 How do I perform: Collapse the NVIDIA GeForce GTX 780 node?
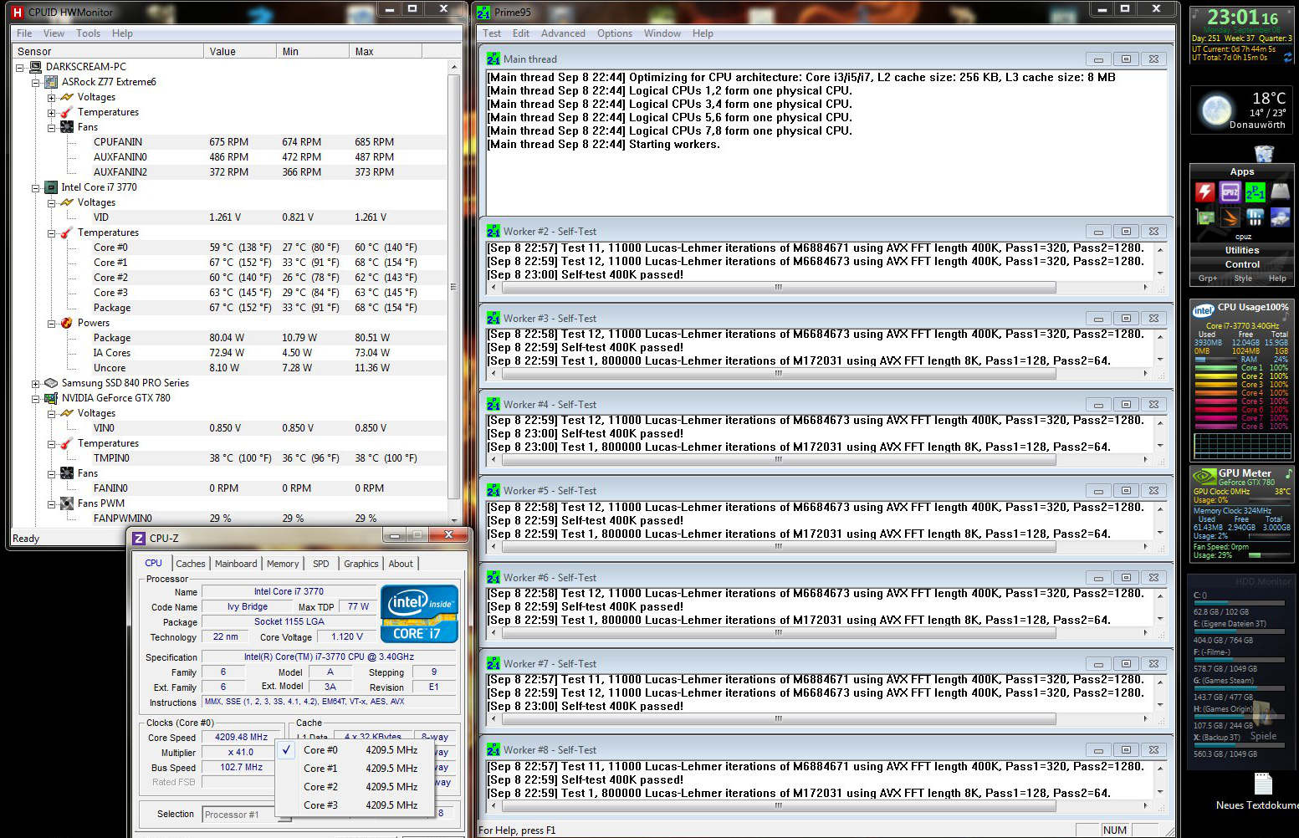(36, 398)
